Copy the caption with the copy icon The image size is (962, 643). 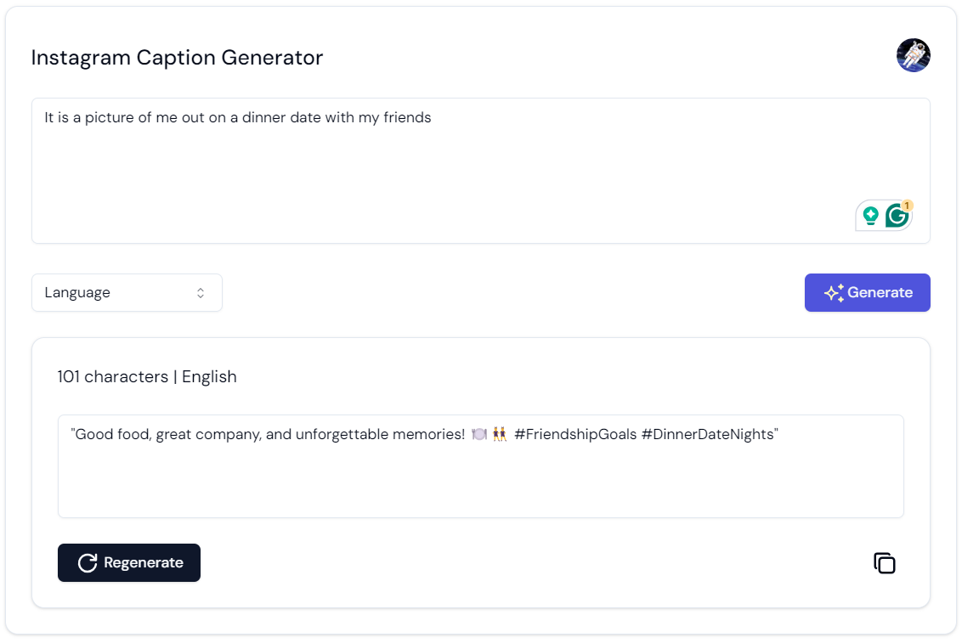pos(885,563)
